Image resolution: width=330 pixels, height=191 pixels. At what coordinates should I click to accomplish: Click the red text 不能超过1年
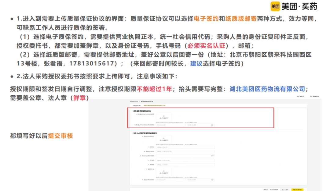click(155, 89)
